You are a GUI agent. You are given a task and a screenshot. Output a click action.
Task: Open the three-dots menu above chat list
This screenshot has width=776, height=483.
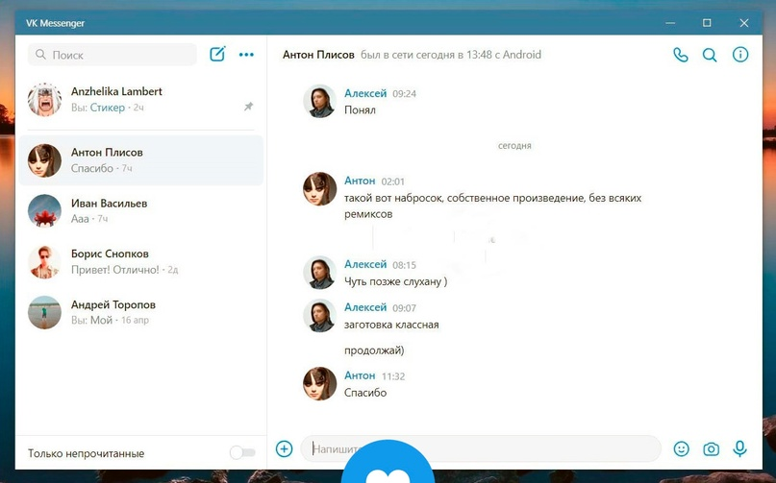(x=246, y=55)
